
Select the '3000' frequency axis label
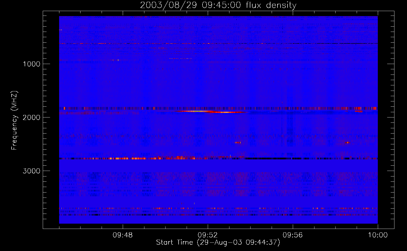coord(32,171)
